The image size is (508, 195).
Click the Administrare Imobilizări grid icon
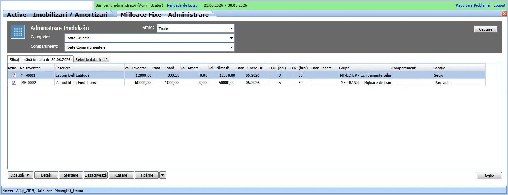click(x=18, y=32)
